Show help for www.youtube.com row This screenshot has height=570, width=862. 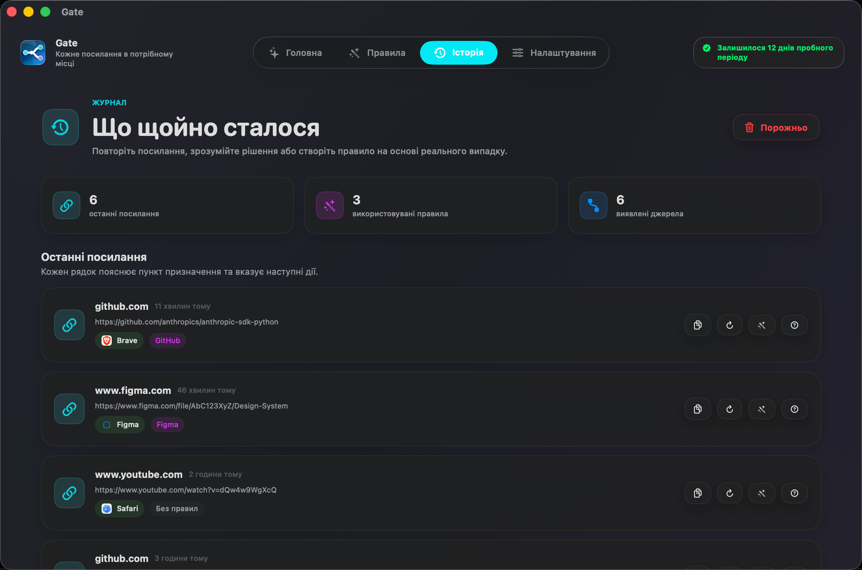[794, 493]
